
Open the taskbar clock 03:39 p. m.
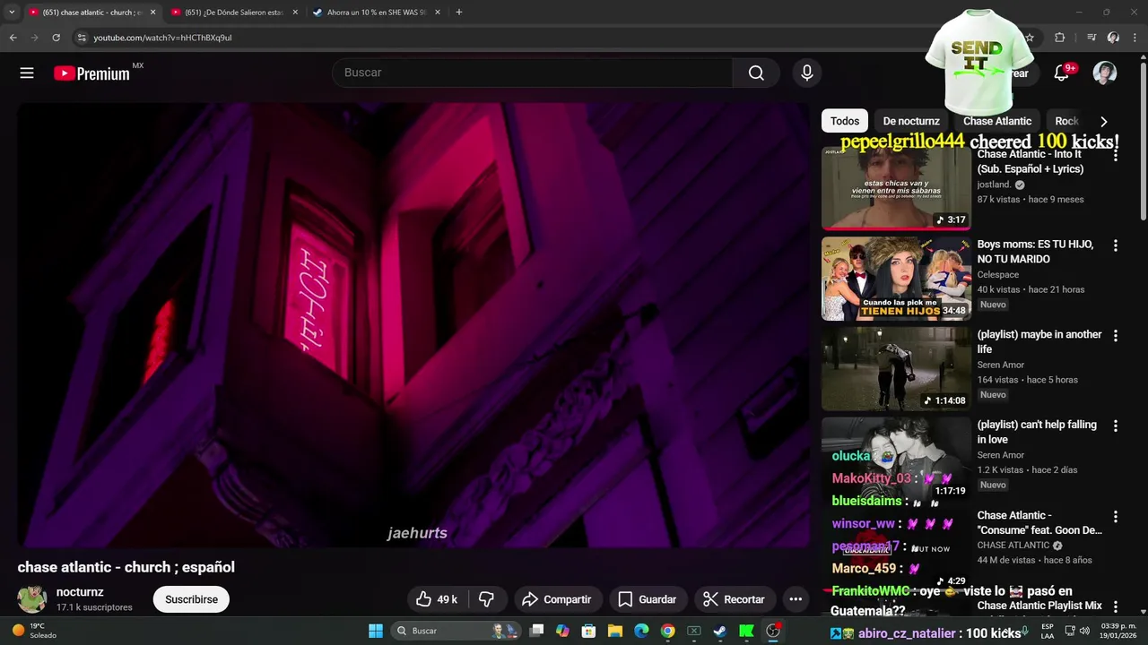[x=1118, y=631]
